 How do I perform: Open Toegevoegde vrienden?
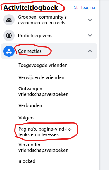(43, 65)
